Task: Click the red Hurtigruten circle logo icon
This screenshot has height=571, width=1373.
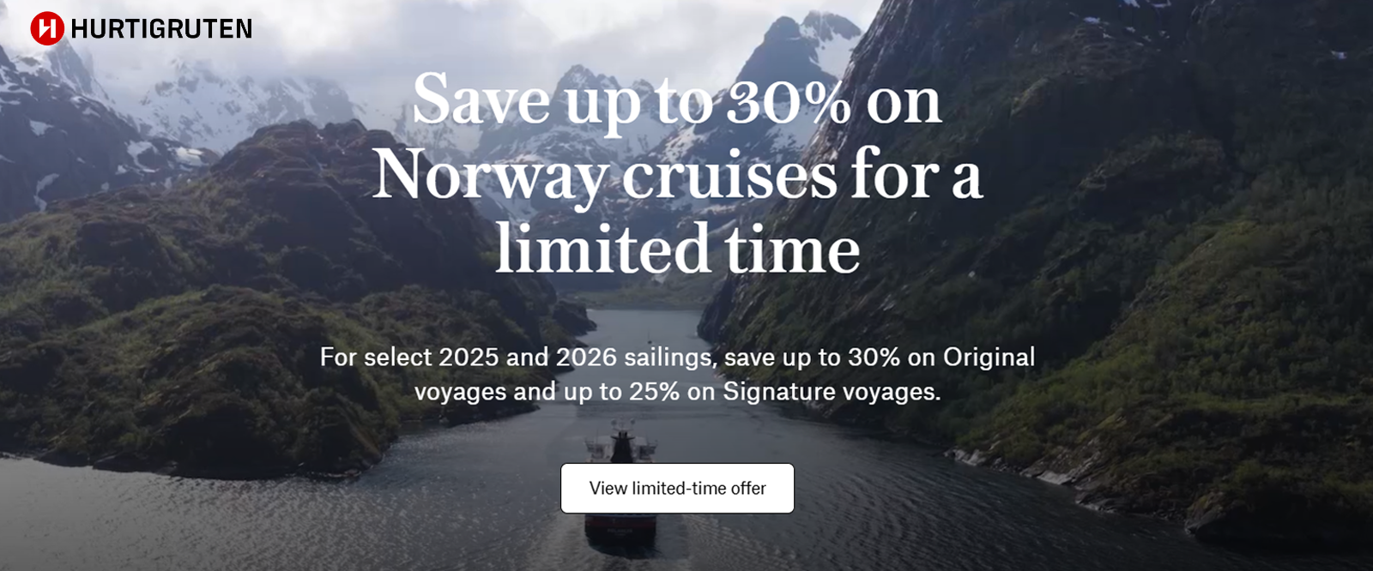Action: [x=47, y=28]
